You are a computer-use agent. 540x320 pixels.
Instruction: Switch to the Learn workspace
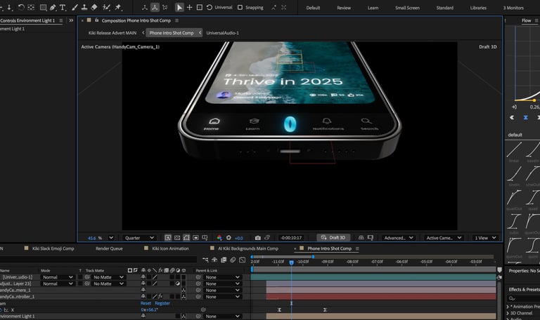point(373,8)
